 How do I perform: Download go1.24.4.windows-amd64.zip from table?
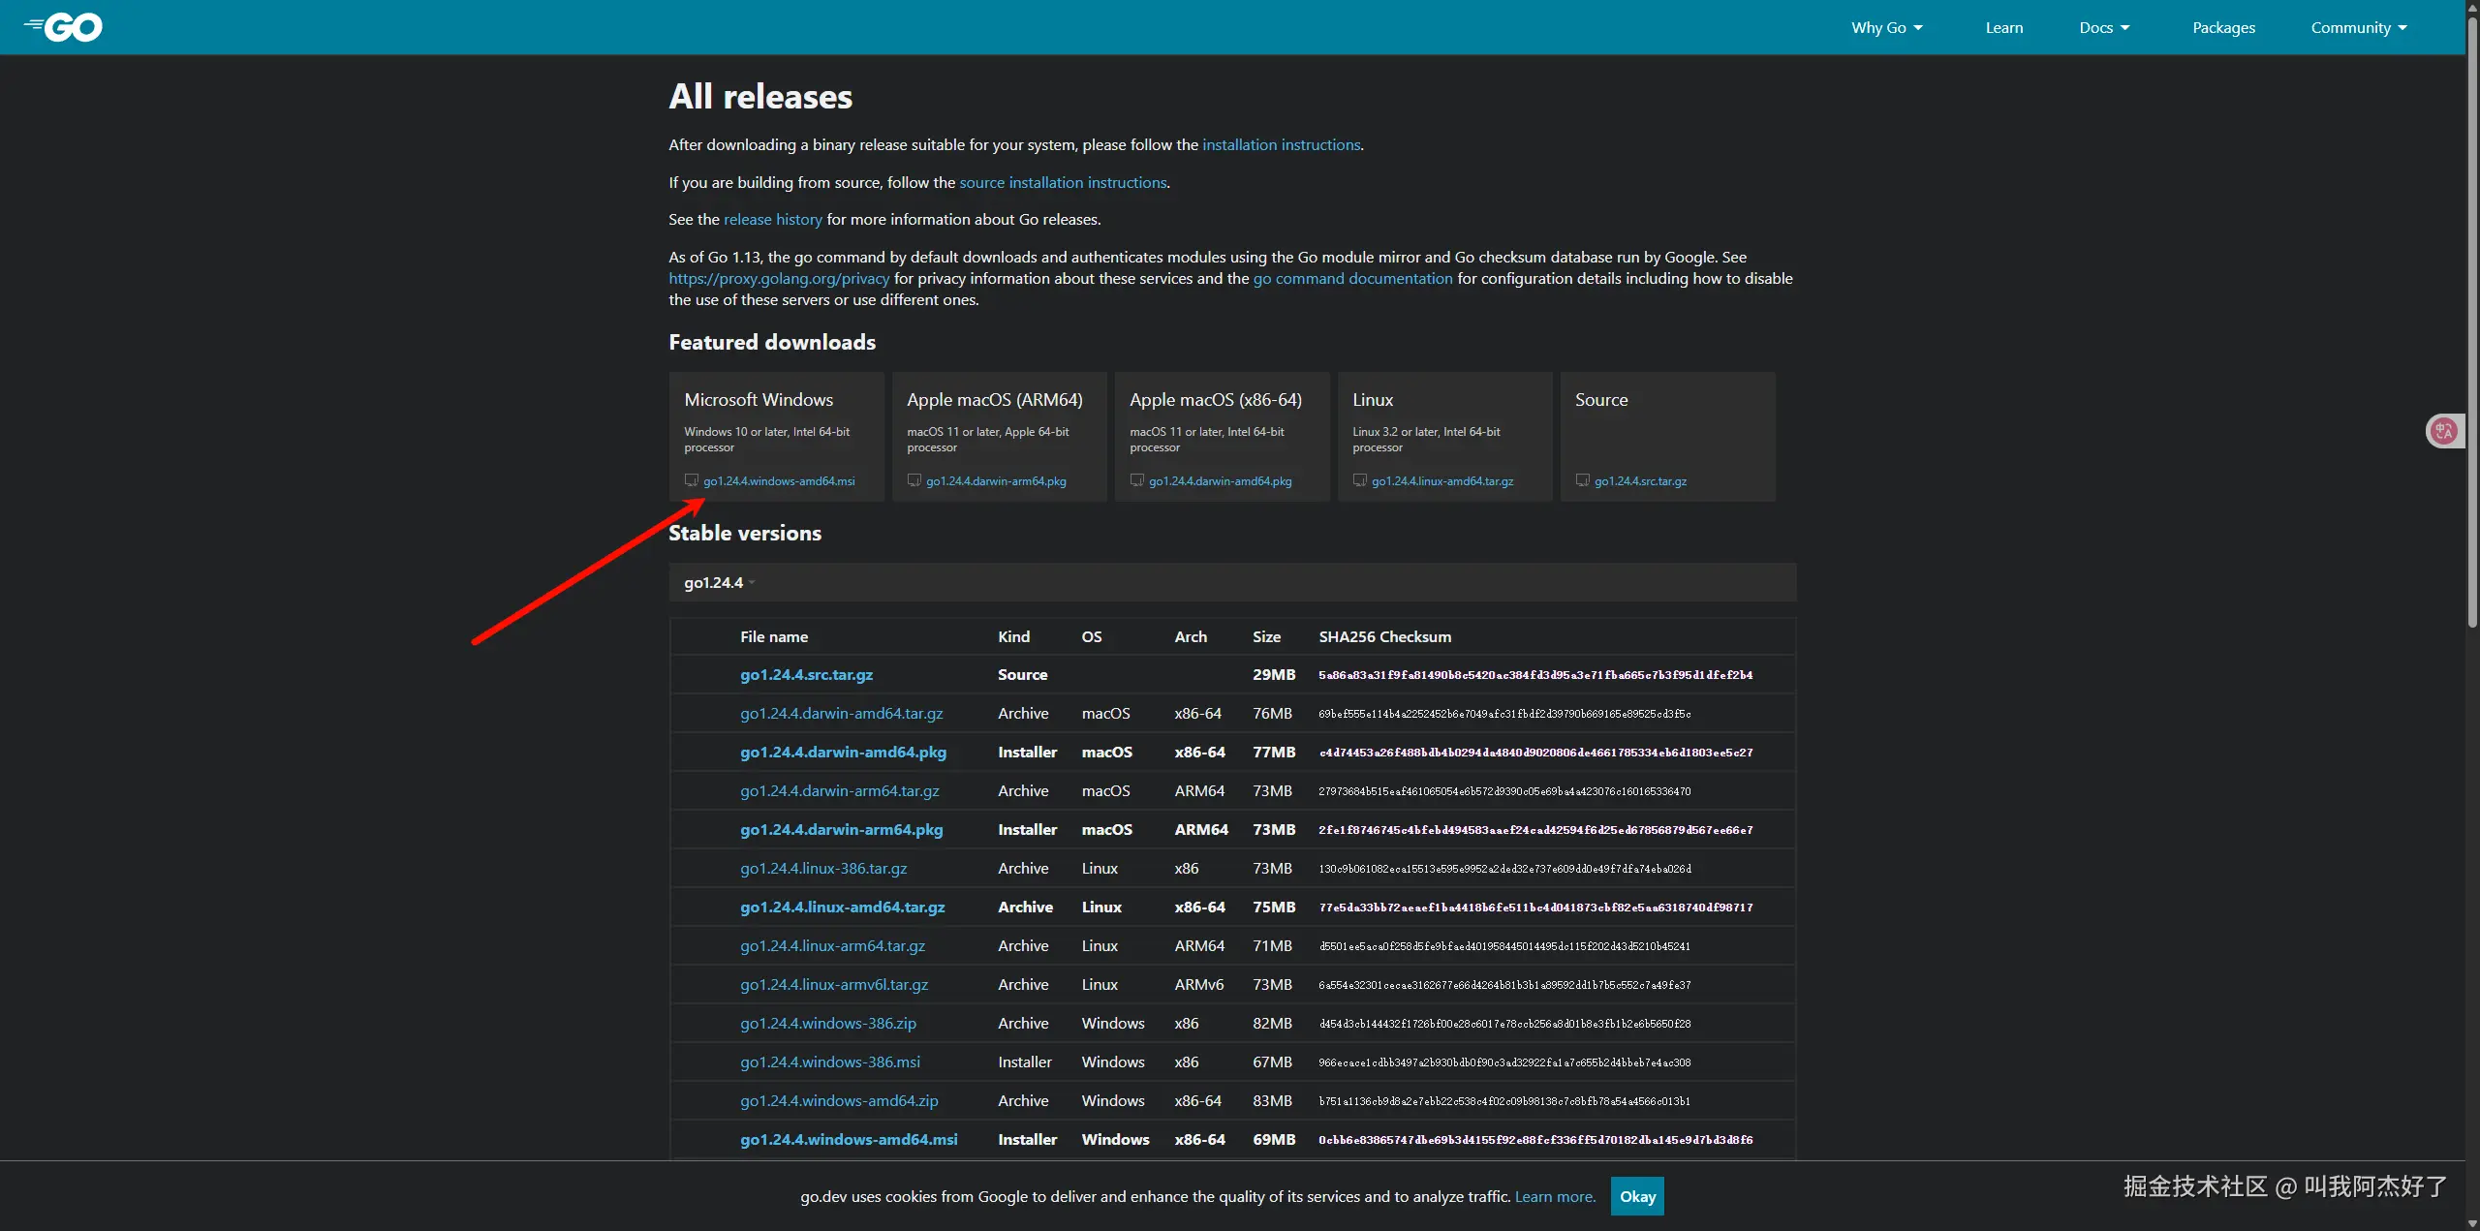click(x=838, y=1100)
